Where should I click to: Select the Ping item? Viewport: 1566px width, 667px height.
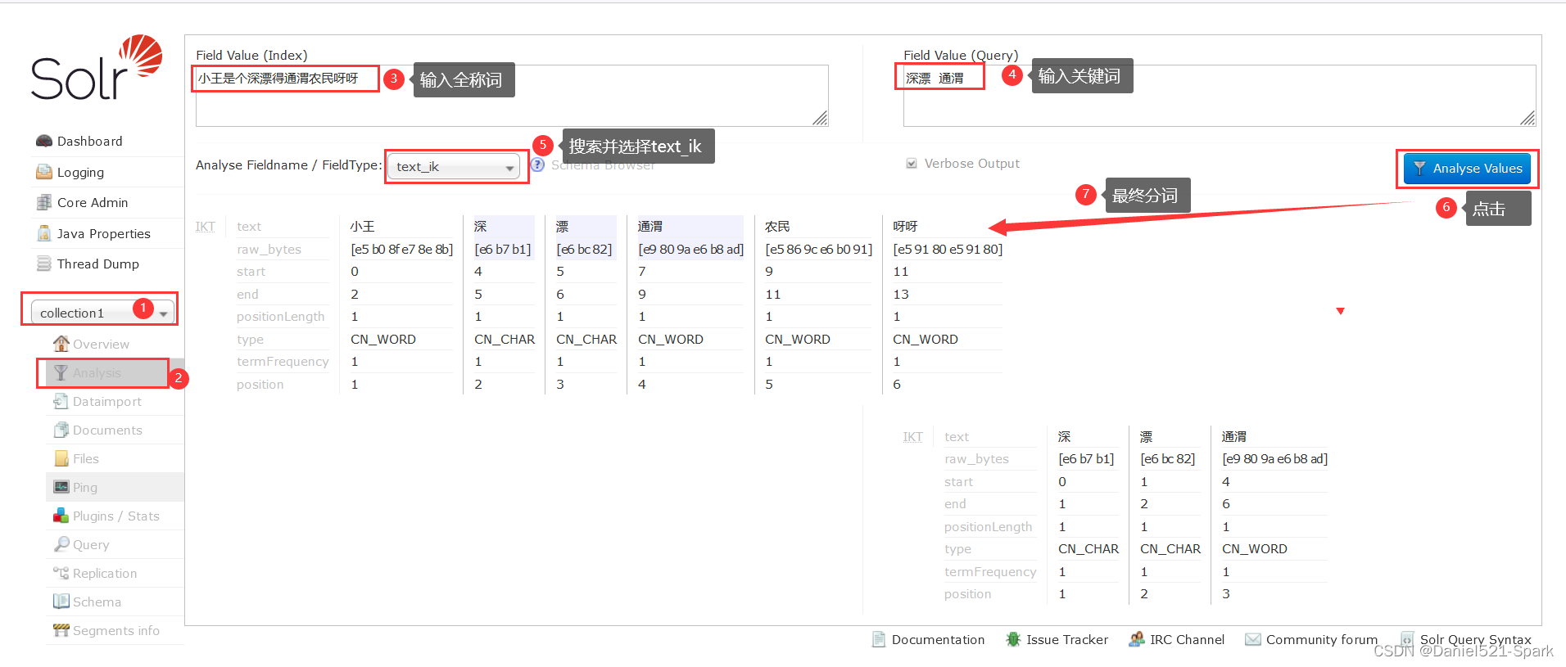85,487
